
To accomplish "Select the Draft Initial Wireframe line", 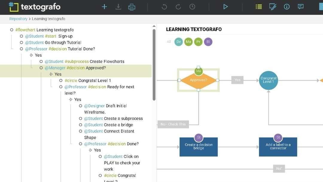I will [106, 109].
